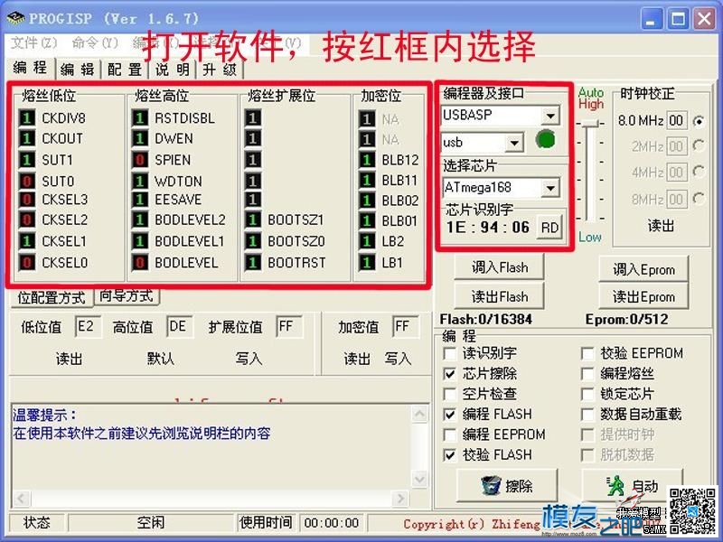Screen dimensions: 723x542
Task: Enable the 编程 EEPROM checkbox
Action: pyautogui.click(x=449, y=435)
